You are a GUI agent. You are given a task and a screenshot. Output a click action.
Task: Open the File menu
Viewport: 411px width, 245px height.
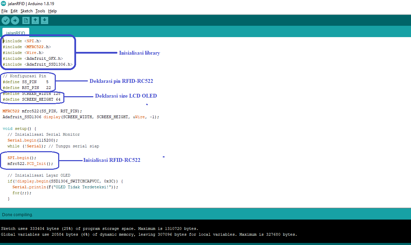point(4,11)
